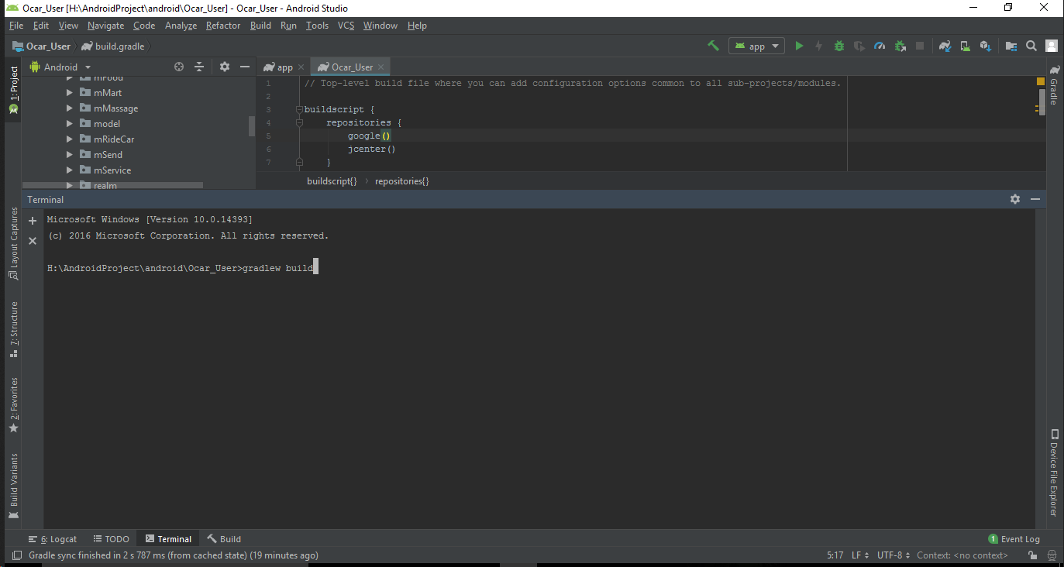The image size is (1064, 567).
Task: Expand the mRideCar folder
Action: pyautogui.click(x=69, y=139)
